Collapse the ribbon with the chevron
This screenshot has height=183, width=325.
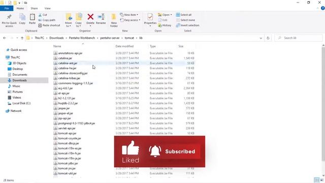(x=317, y=8)
